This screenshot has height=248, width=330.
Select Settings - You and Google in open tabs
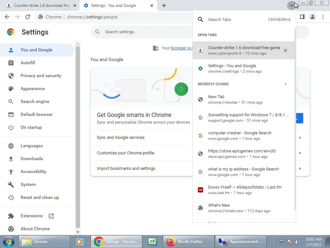click(x=244, y=68)
